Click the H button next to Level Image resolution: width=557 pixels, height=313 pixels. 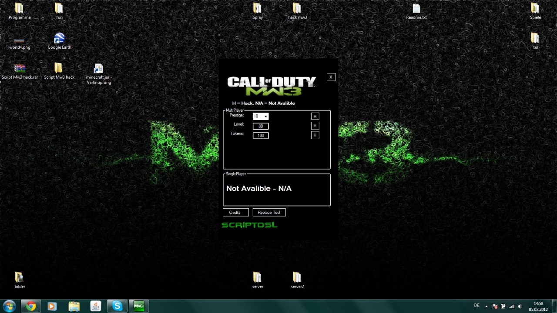tap(315, 126)
